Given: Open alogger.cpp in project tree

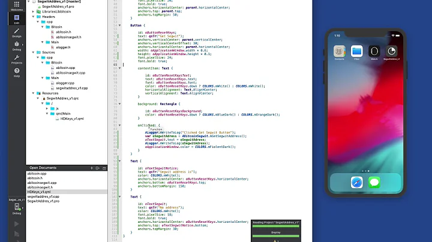Looking at the screenshot, I should [x=65, y=83].
